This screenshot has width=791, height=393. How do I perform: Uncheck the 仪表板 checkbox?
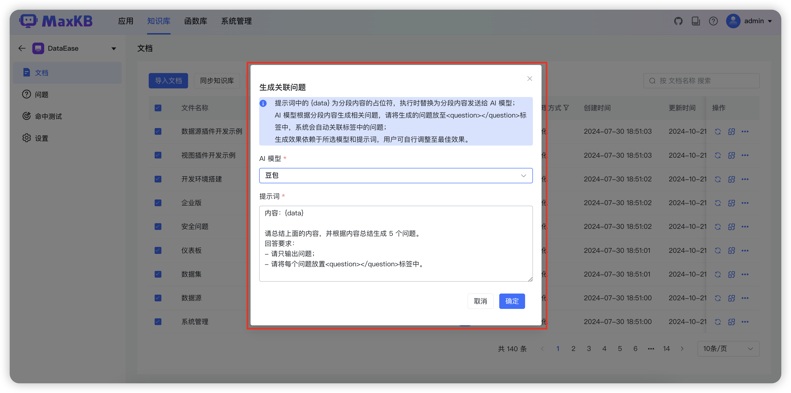pos(158,250)
